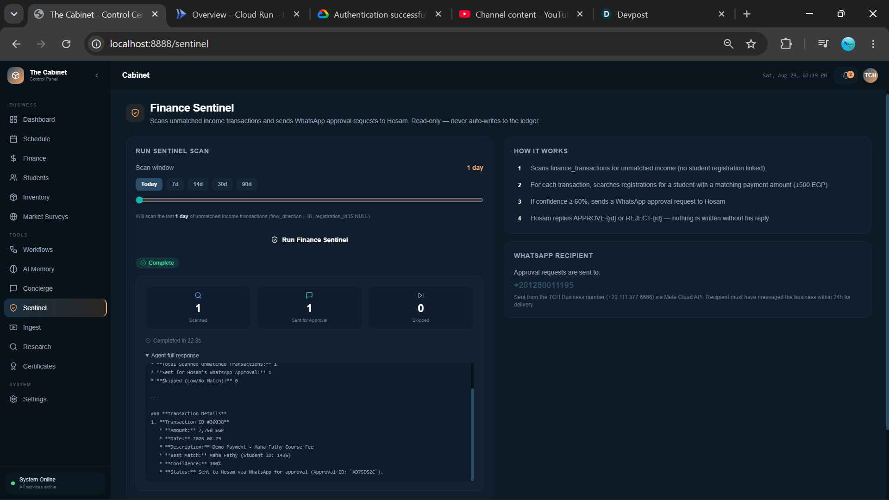889x500 pixels.
Task: Open the Students section
Action: (55, 178)
